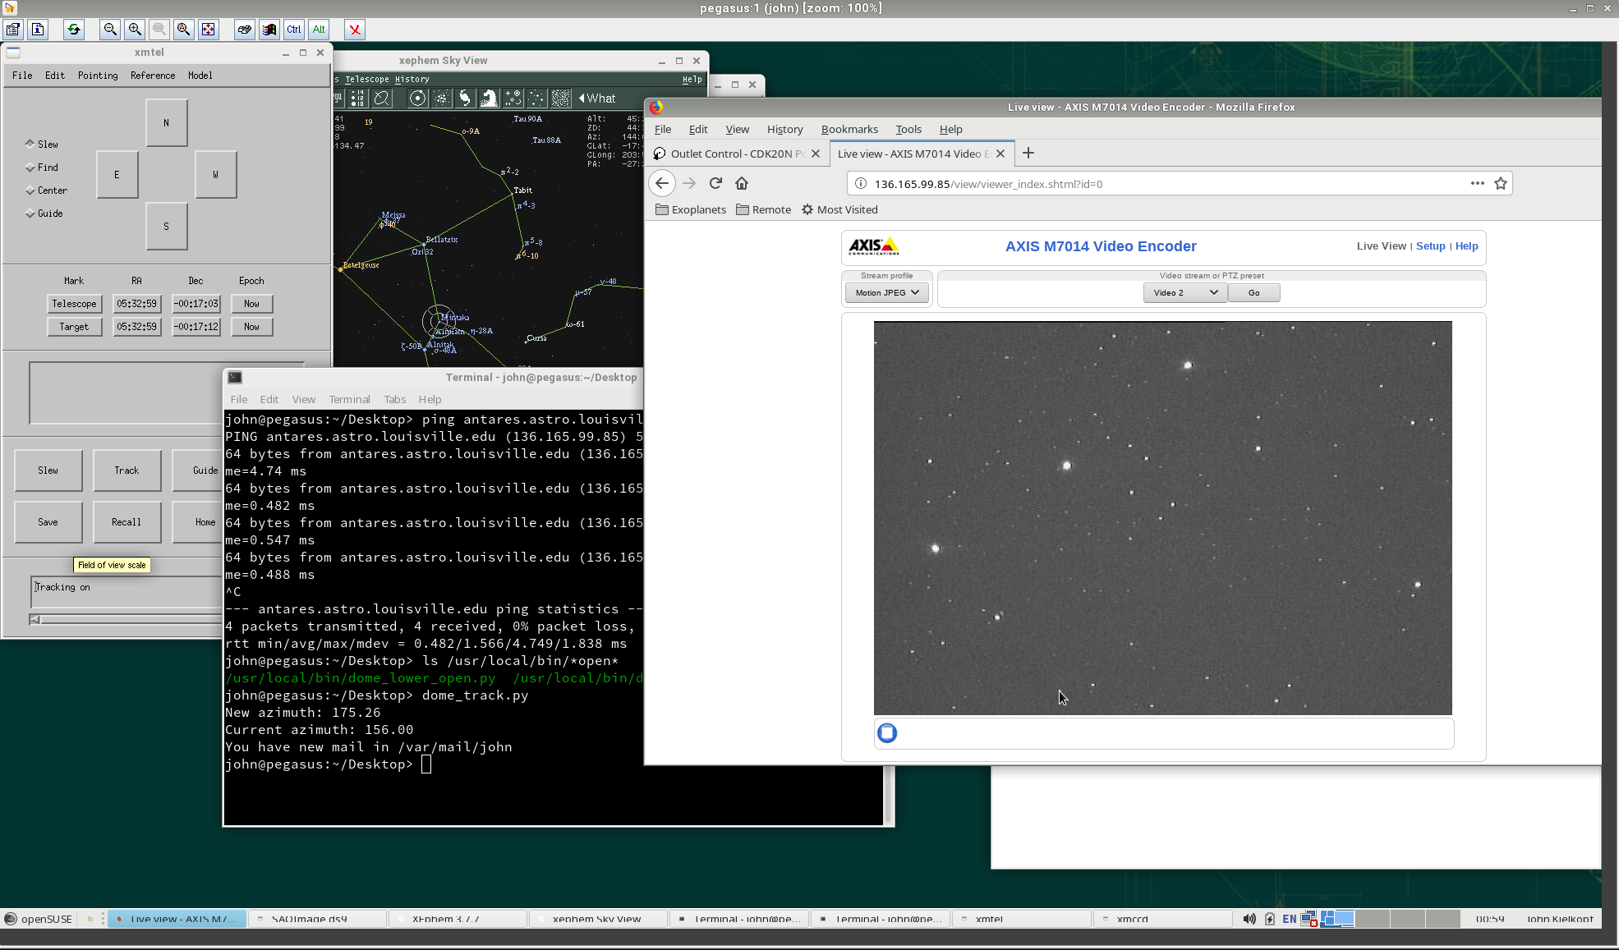Send Ctrl-Alt-Del using the VNC toolbar icon
The width and height of the screenshot is (1619, 950).
245,30
